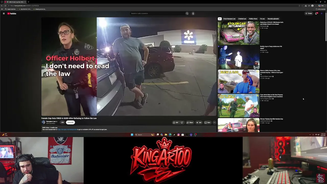Open the Copilot Chat button

(321, 6)
